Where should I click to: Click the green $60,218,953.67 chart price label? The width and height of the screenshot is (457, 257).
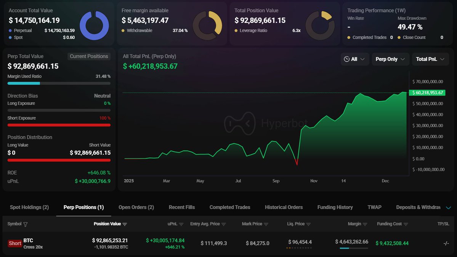427,93
